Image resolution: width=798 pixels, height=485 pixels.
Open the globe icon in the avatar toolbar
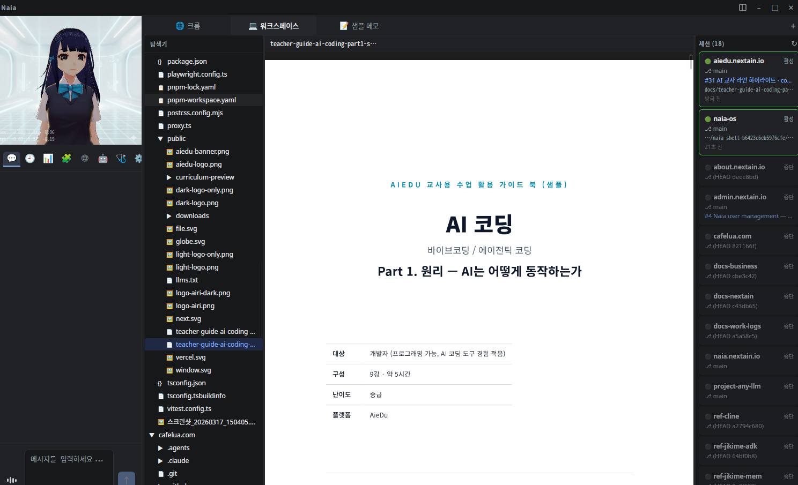[84, 158]
